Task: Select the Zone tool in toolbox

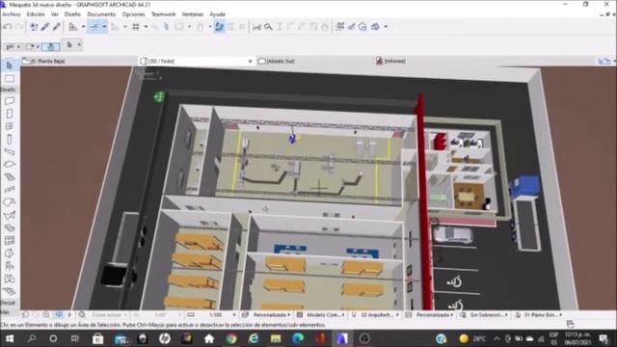Action: pos(10,279)
